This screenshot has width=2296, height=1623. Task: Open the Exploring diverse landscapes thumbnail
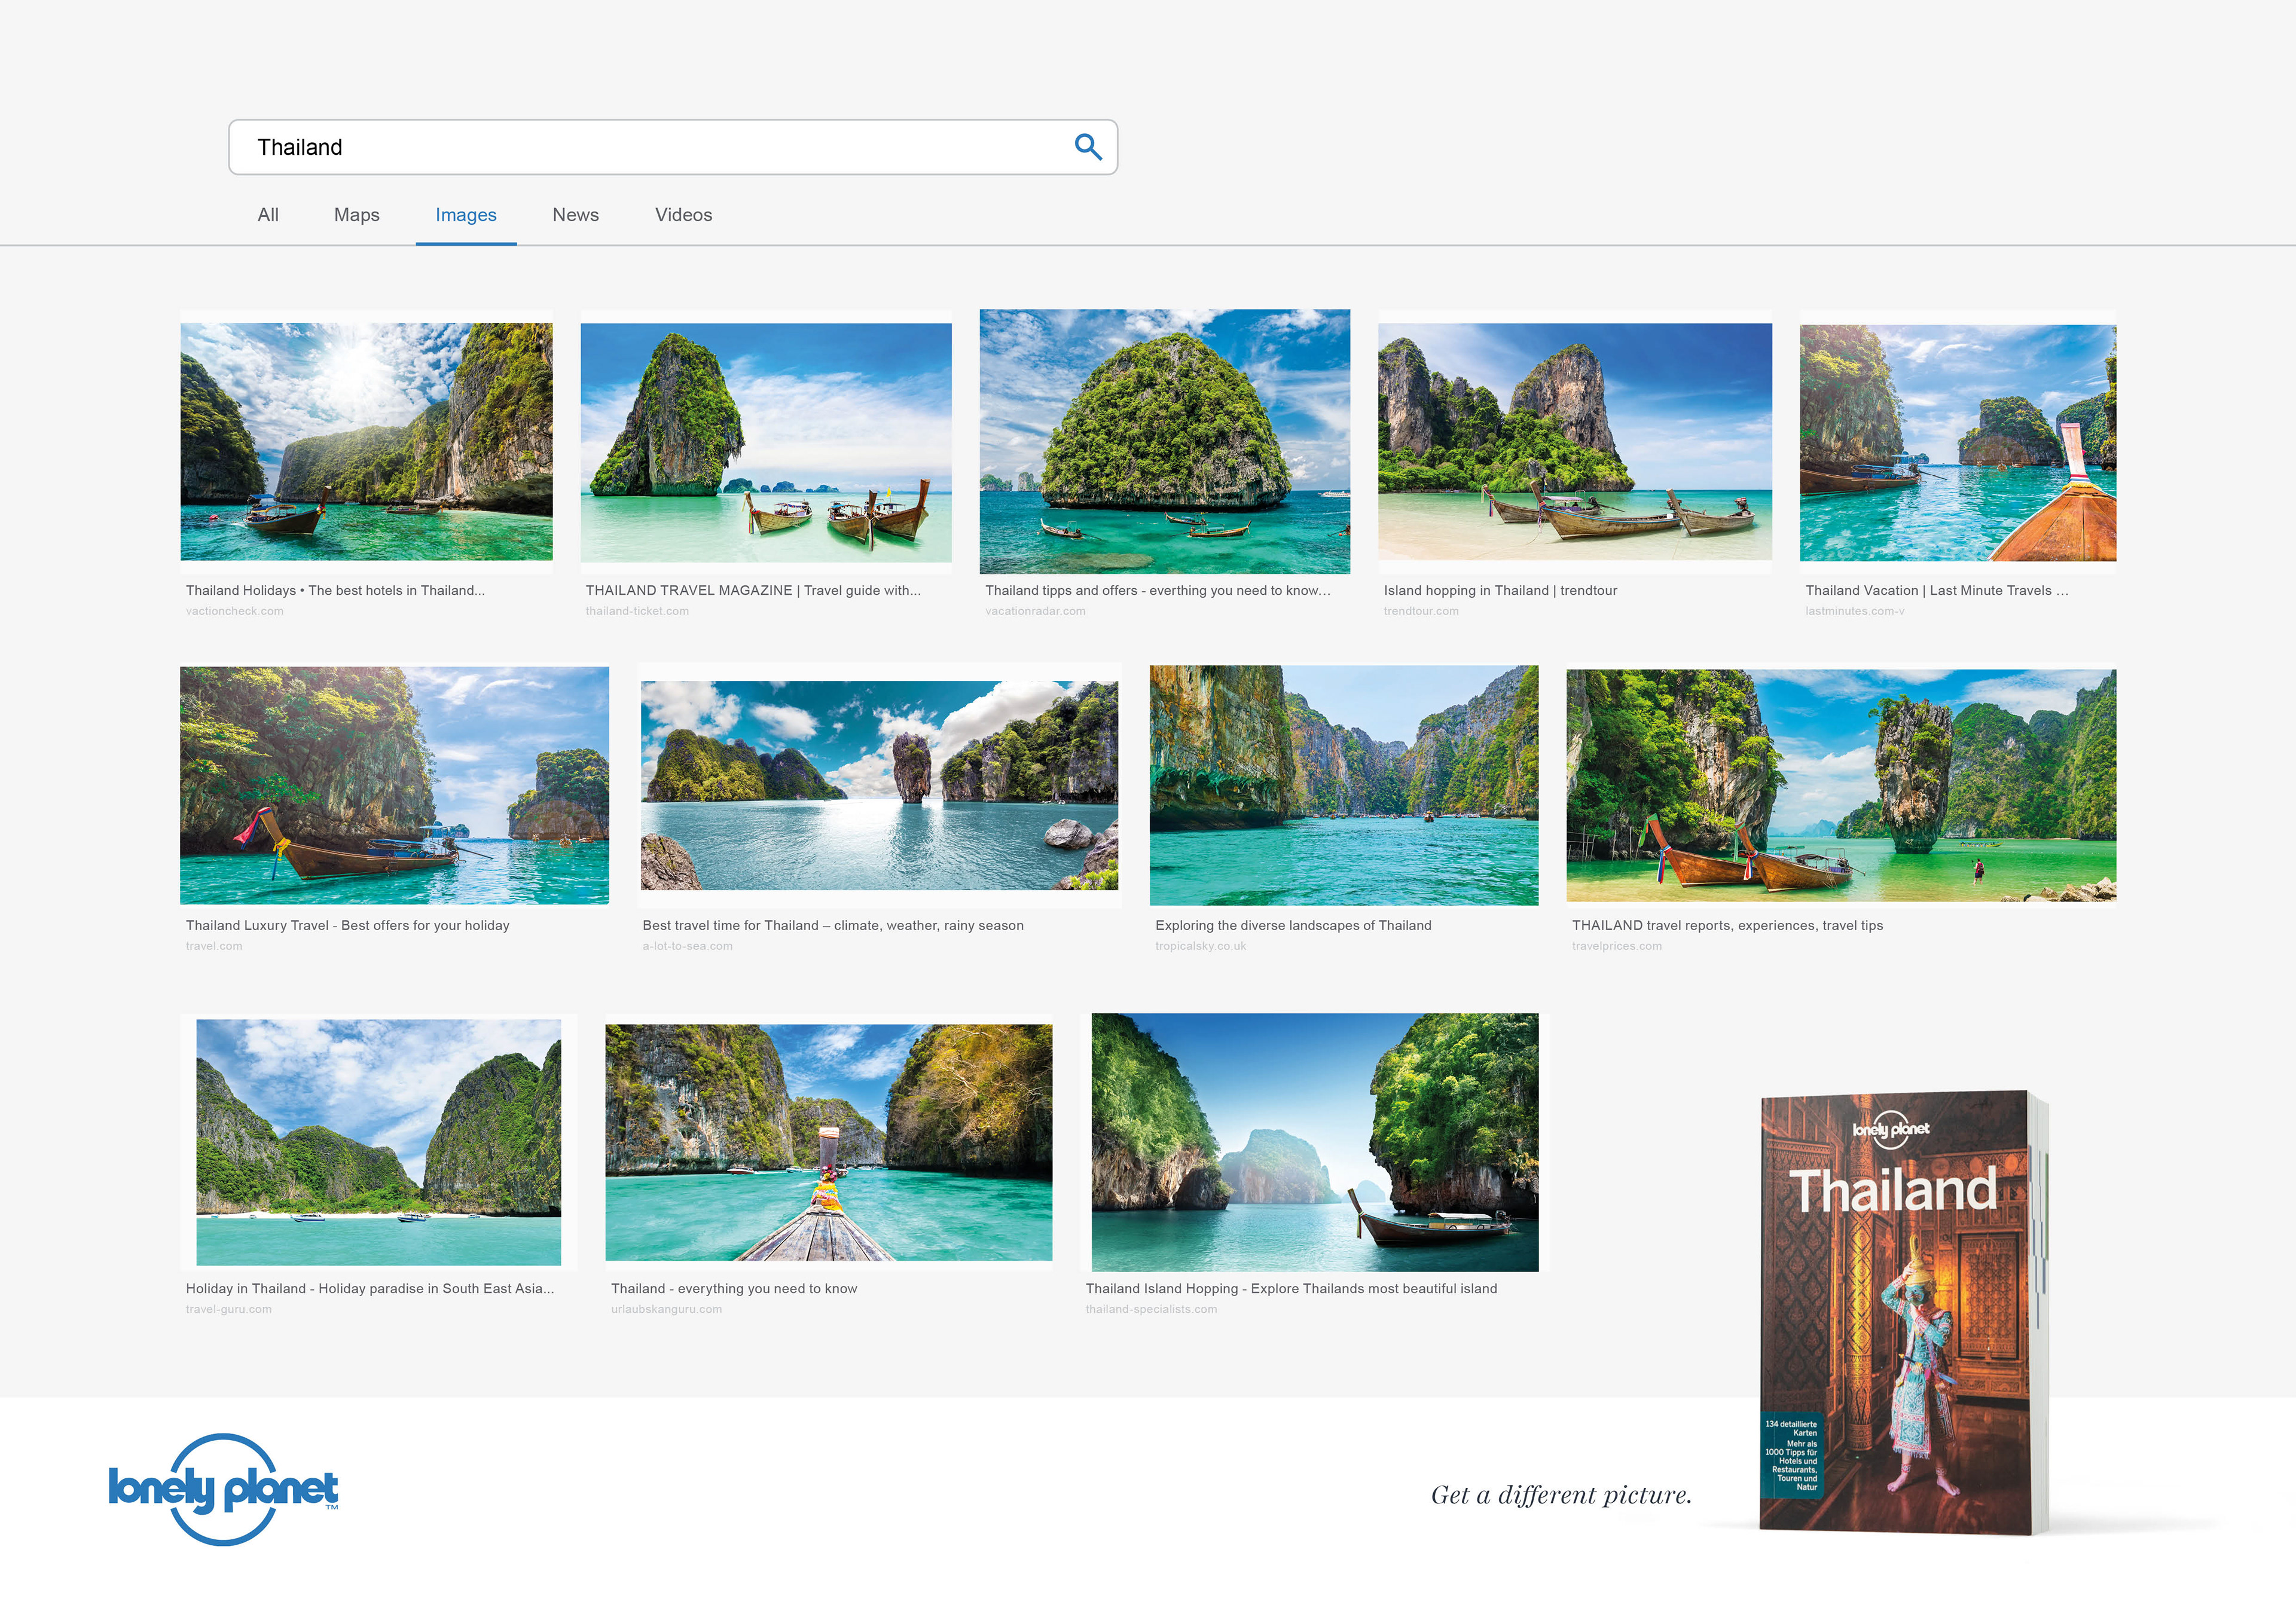point(1344,785)
